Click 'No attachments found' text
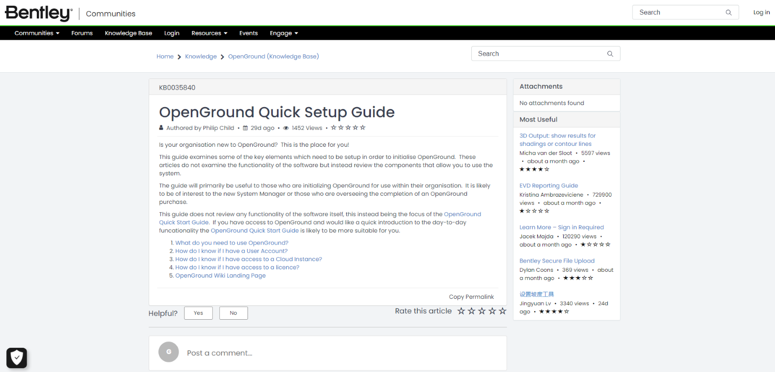The width and height of the screenshot is (775, 372). coord(552,103)
